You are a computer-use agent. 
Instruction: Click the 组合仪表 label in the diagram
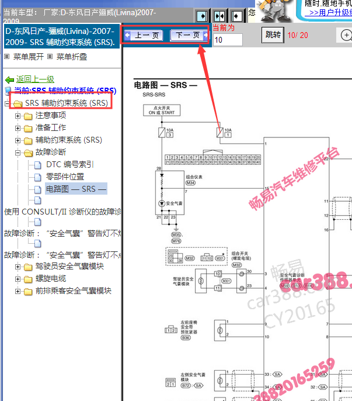tap(194, 177)
